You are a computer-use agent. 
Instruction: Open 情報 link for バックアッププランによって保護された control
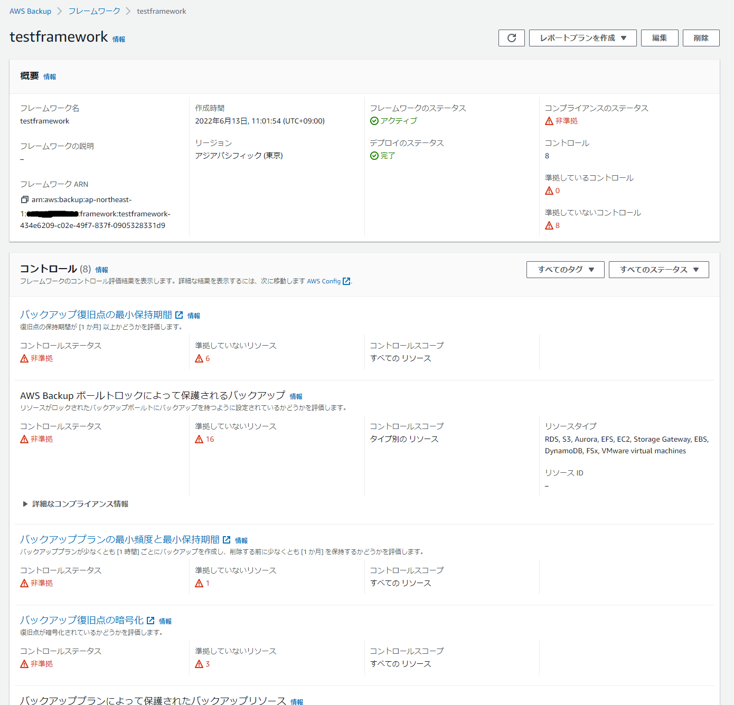(x=297, y=702)
